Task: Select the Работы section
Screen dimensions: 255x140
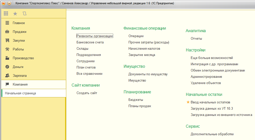Action: coord(18,49)
